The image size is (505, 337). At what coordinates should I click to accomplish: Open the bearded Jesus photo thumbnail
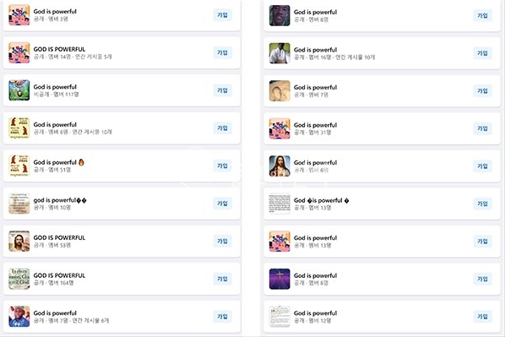point(19,241)
